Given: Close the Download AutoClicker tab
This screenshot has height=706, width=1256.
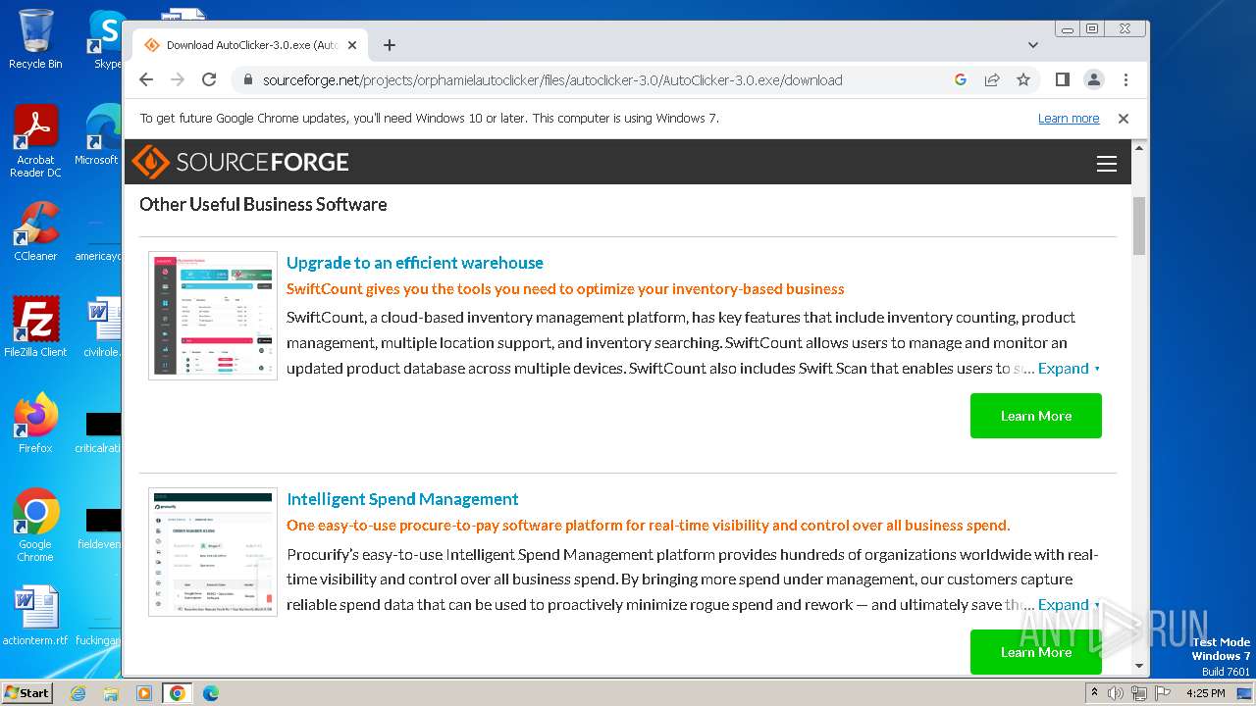Looking at the screenshot, I should [x=352, y=45].
